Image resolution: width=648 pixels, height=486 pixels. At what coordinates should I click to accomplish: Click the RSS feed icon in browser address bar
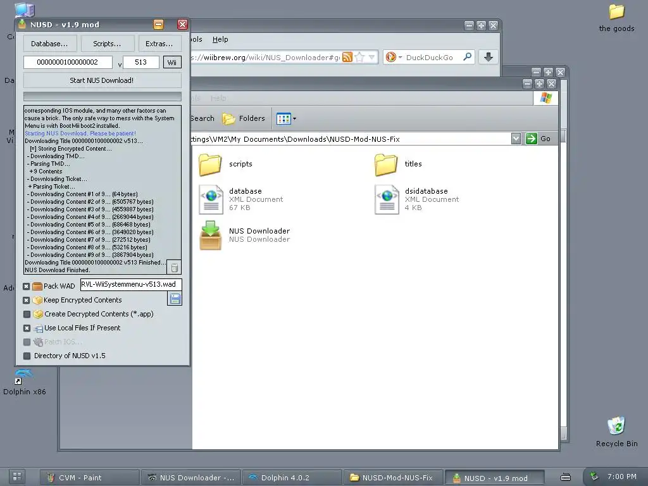(x=347, y=57)
